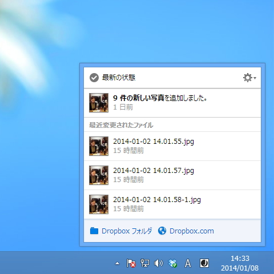Open thumbnail of 2014-01-02 14.01.57.jpg
The width and height of the screenshot is (274, 274).
pyautogui.click(x=99, y=175)
